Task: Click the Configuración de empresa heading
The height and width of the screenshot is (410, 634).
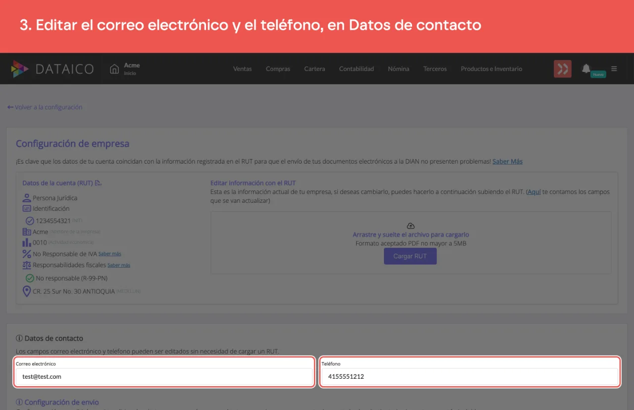Action: (72, 144)
